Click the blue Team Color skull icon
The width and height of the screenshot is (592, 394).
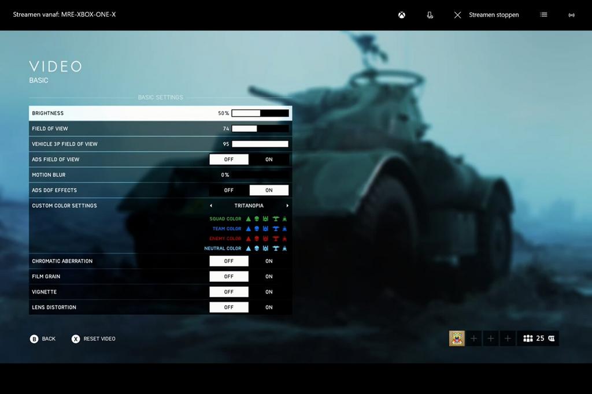pos(257,229)
